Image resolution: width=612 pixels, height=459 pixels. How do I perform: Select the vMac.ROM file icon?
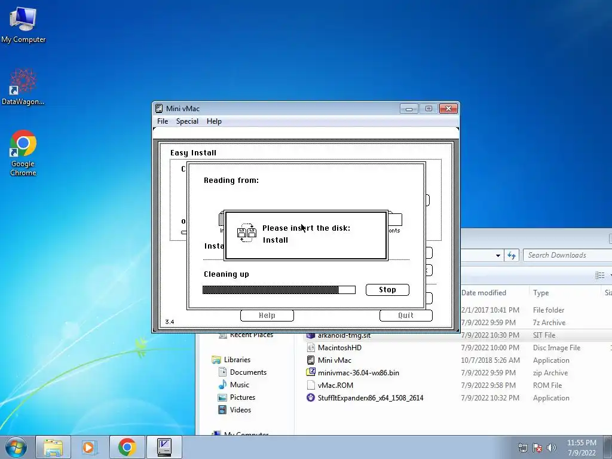(311, 385)
